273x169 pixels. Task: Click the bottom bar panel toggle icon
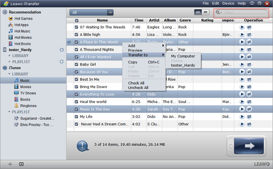click(21, 164)
